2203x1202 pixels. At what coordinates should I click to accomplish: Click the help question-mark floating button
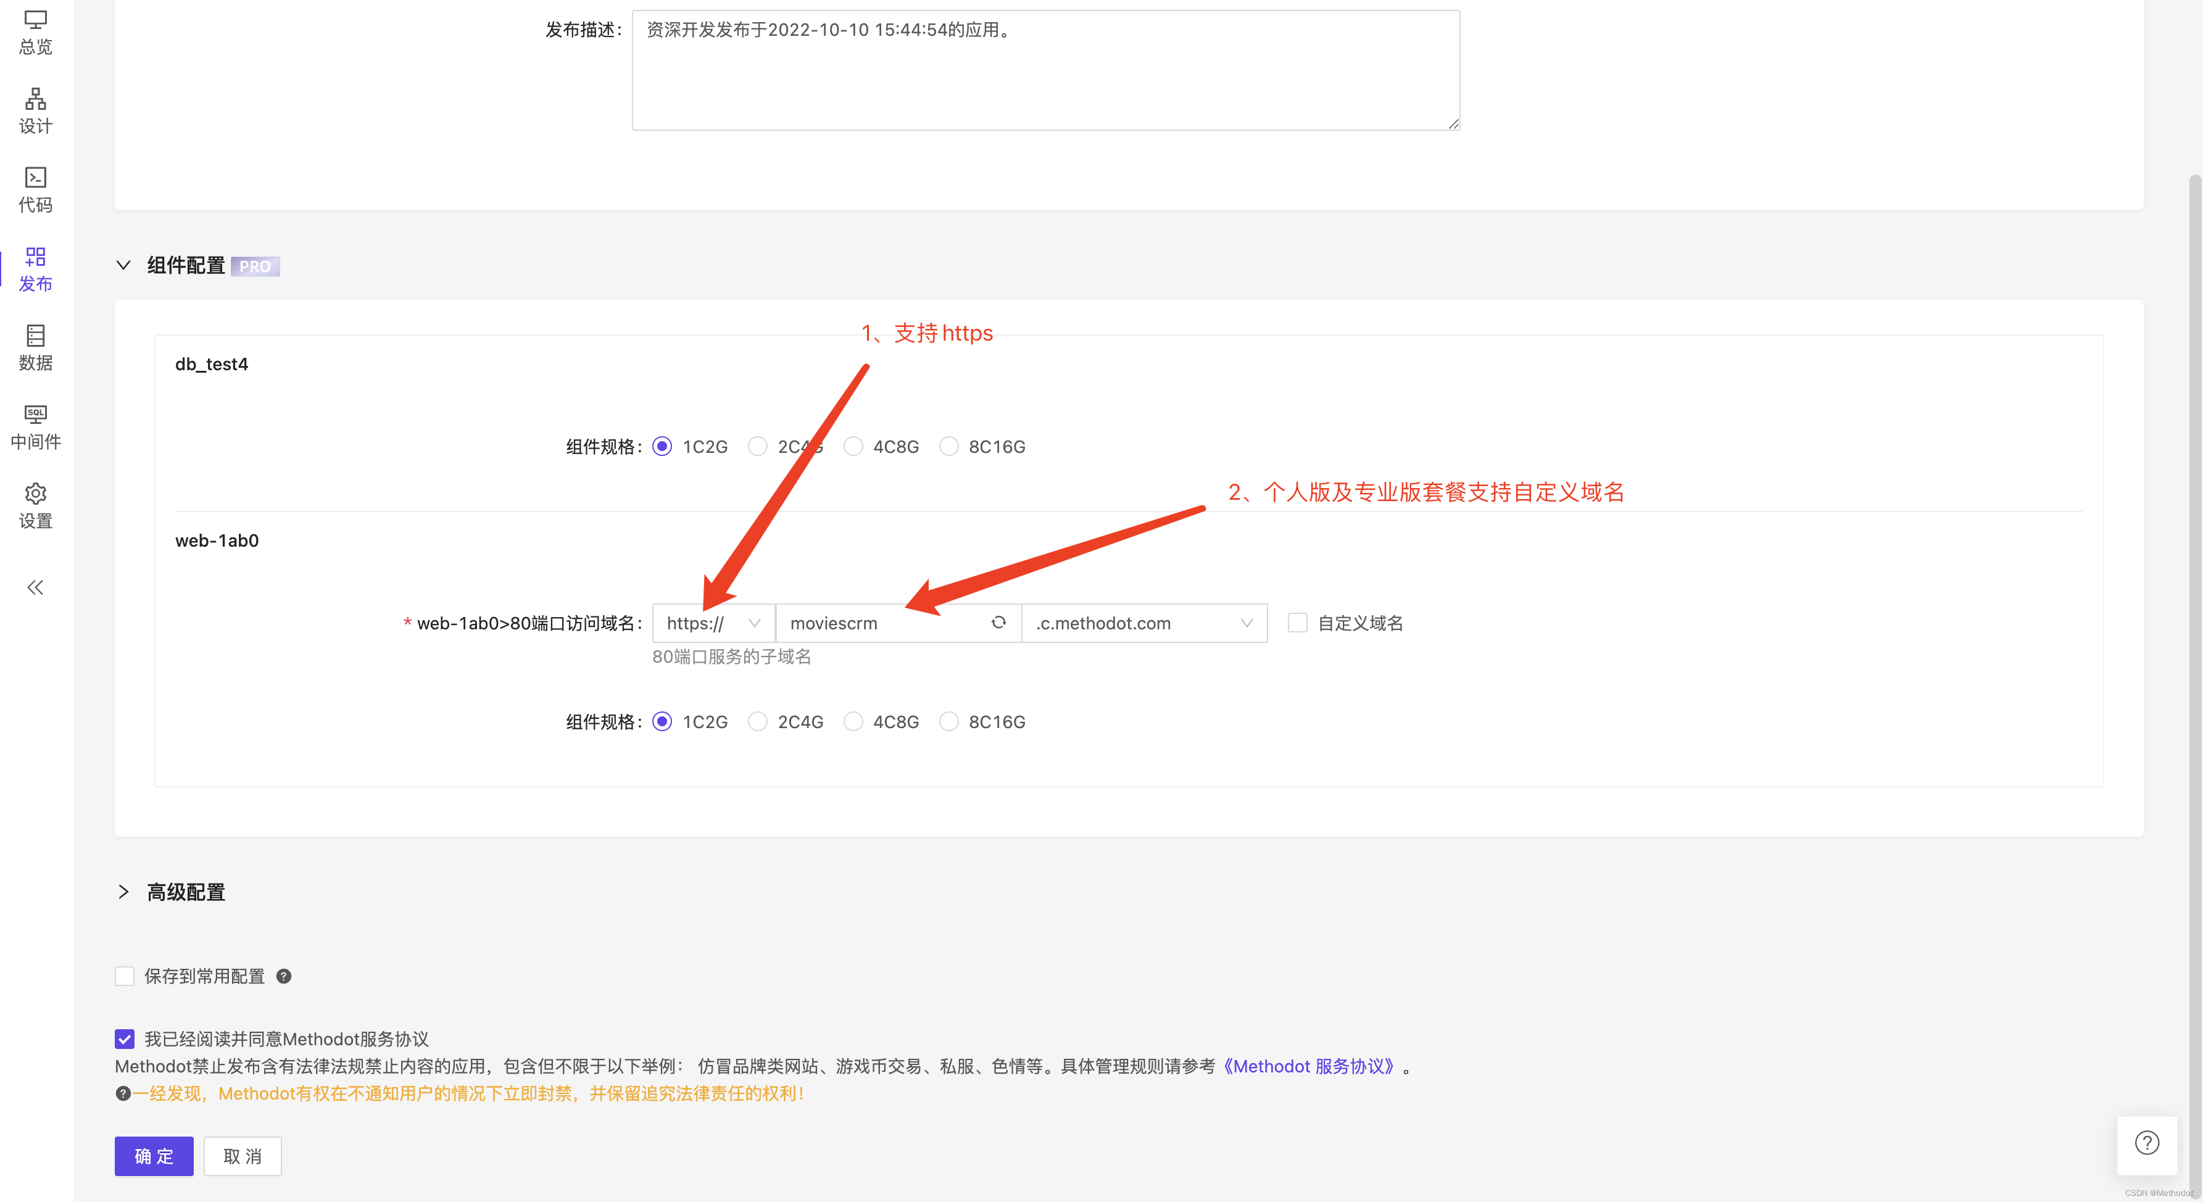[x=2147, y=1143]
